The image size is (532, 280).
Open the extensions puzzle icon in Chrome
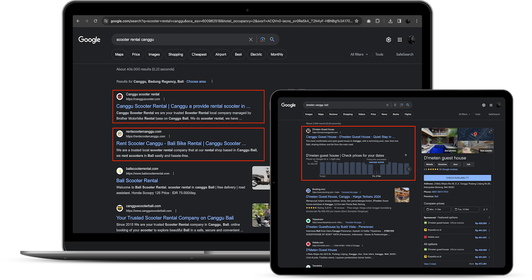click(x=377, y=21)
